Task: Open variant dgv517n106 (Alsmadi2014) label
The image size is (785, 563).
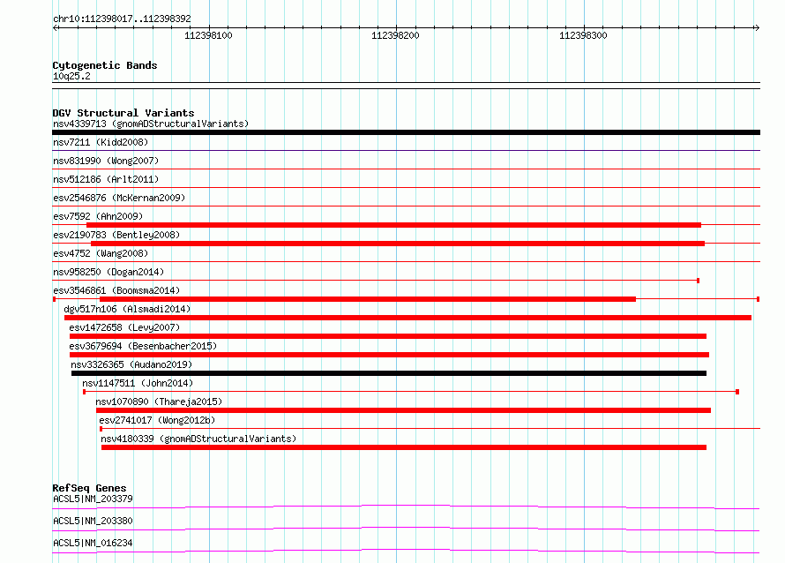Action: (127, 309)
